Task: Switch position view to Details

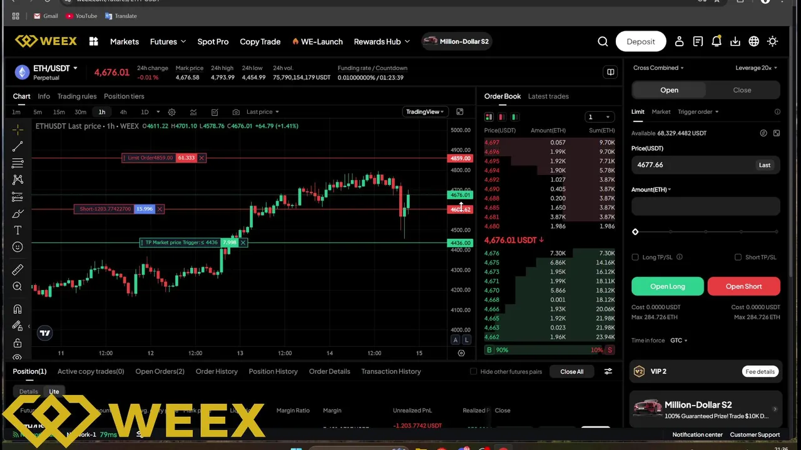Action: tap(28, 391)
